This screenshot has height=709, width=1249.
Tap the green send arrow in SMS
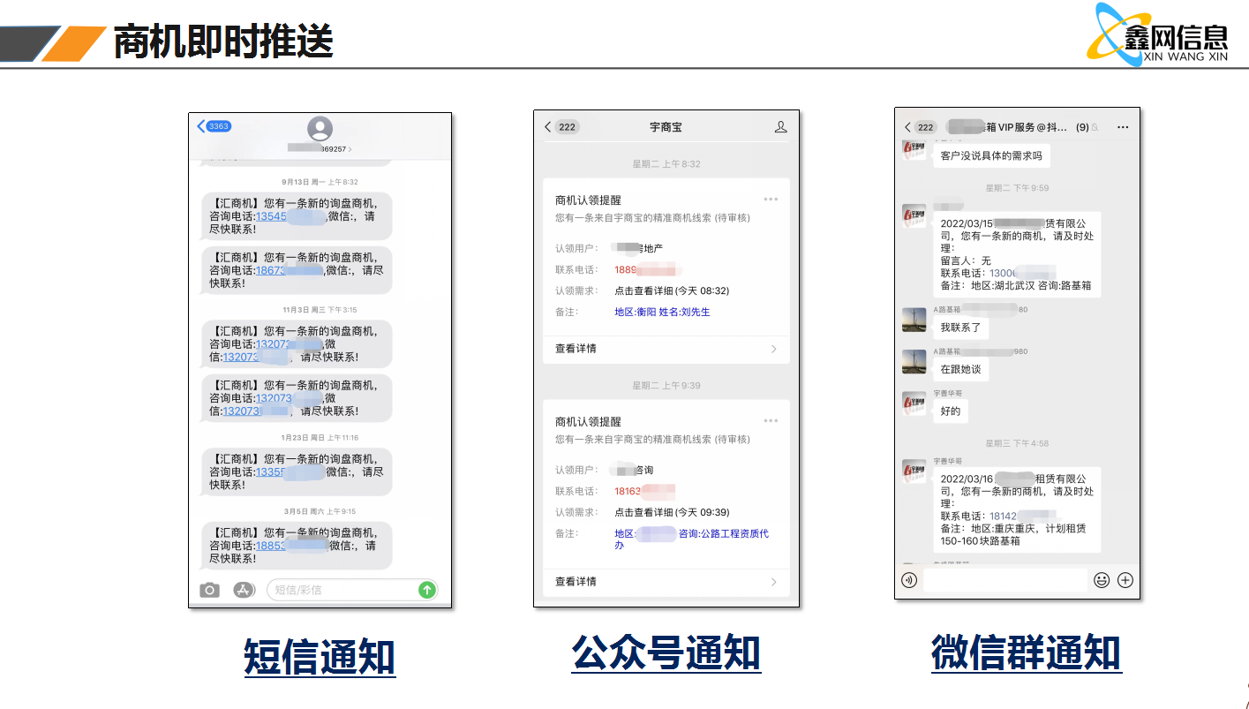427,590
